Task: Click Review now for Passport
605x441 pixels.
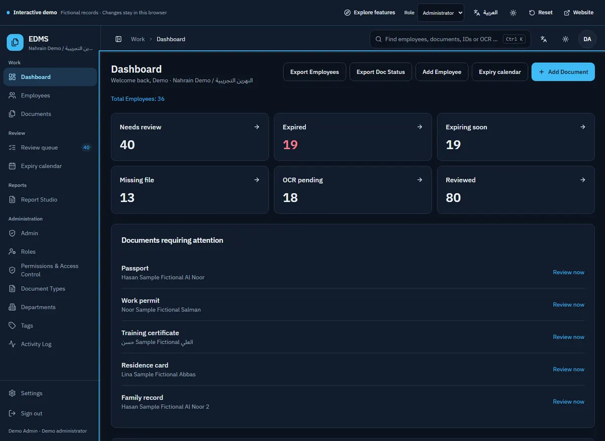Action: click(569, 272)
